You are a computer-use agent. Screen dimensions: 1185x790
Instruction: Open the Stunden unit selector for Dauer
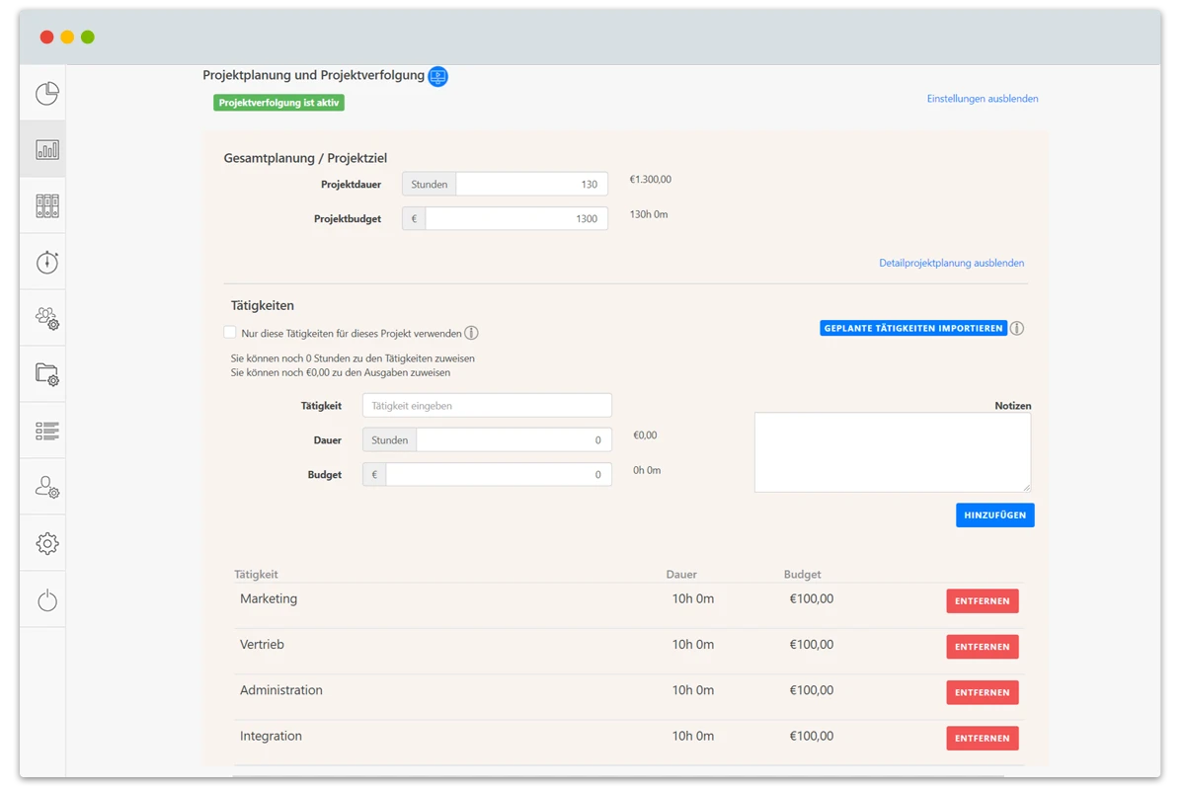388,439
